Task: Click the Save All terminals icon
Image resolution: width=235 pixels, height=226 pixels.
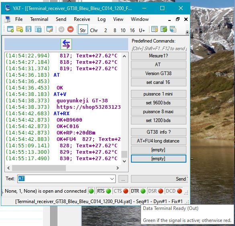Action: coord(38,29)
